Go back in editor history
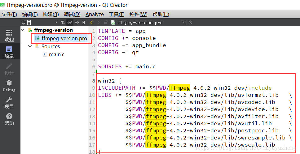Viewport: 300px width, 154px height. pos(91,23)
